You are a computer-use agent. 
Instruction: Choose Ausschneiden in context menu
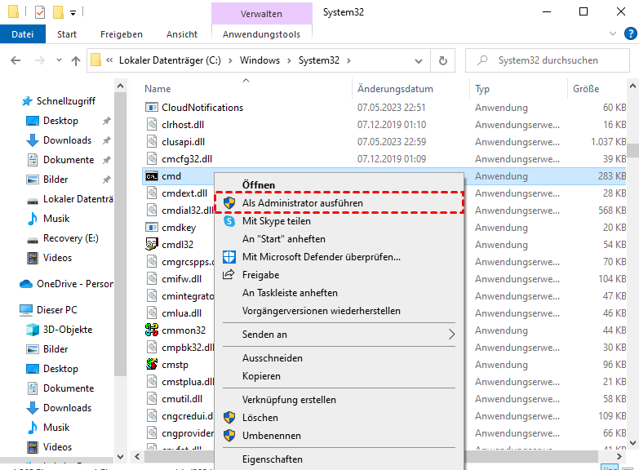[339, 358]
